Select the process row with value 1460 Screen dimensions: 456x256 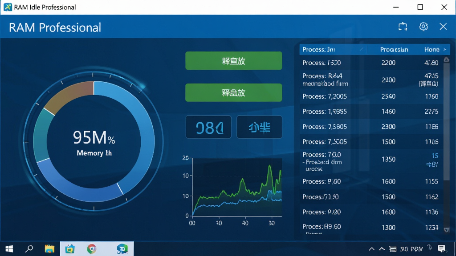(371, 112)
